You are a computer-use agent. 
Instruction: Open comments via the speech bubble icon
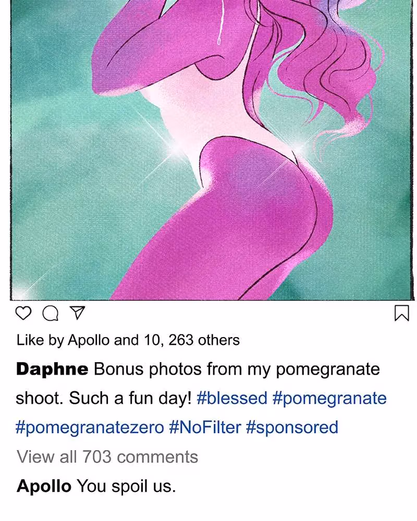coord(51,313)
